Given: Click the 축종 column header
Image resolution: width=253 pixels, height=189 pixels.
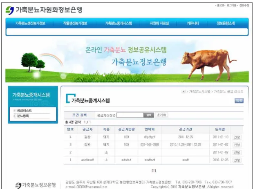Looking at the screenshot, I should (x=106, y=129).
